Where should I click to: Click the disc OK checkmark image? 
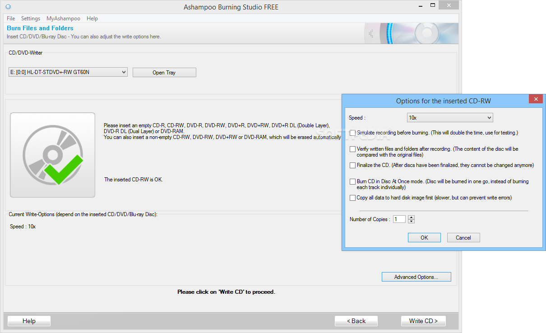(x=53, y=155)
